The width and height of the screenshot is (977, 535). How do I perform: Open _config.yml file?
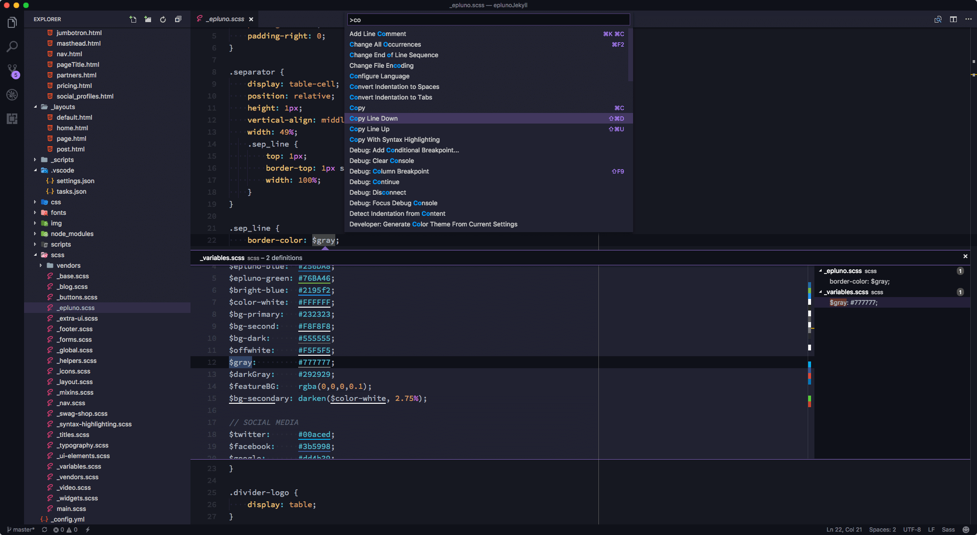69,519
